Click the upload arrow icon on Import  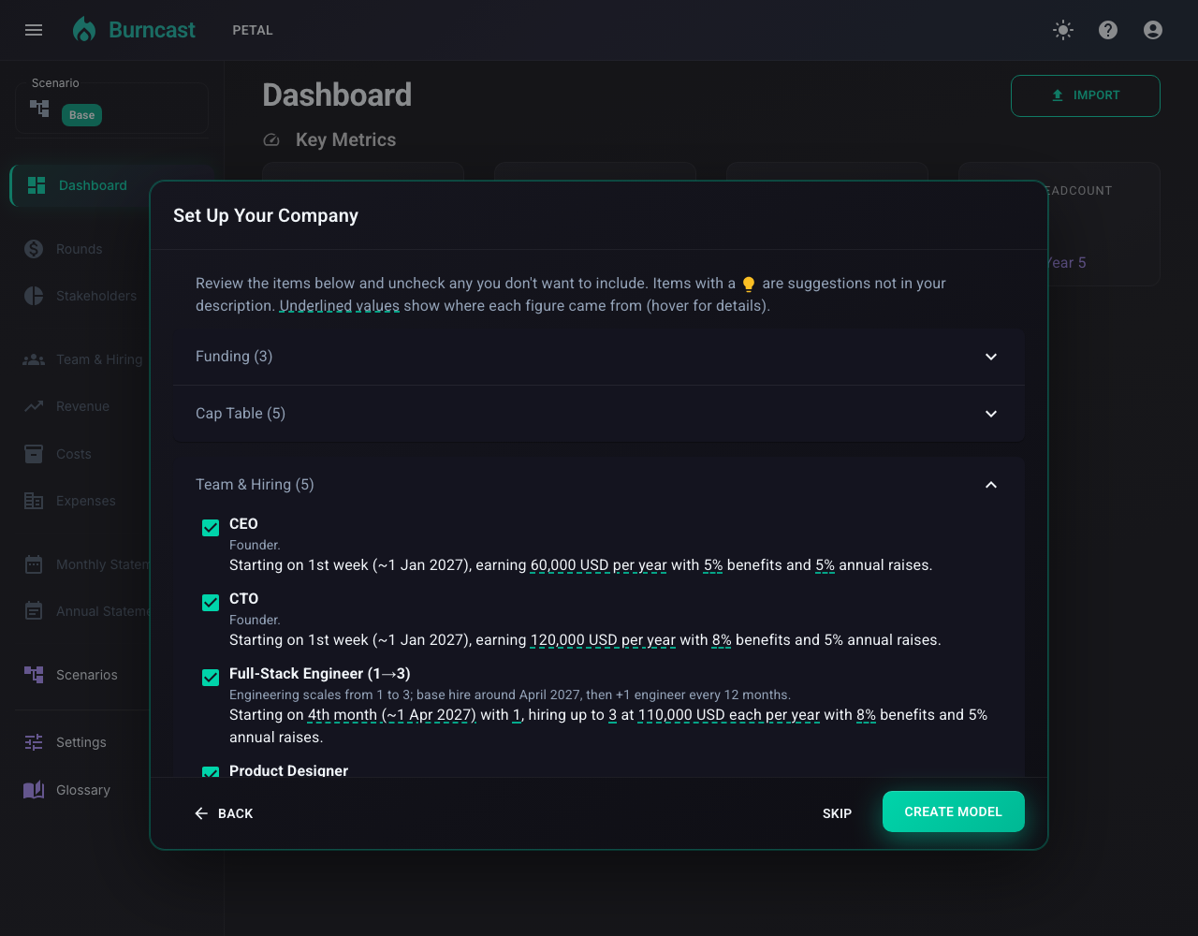pyautogui.click(x=1058, y=95)
